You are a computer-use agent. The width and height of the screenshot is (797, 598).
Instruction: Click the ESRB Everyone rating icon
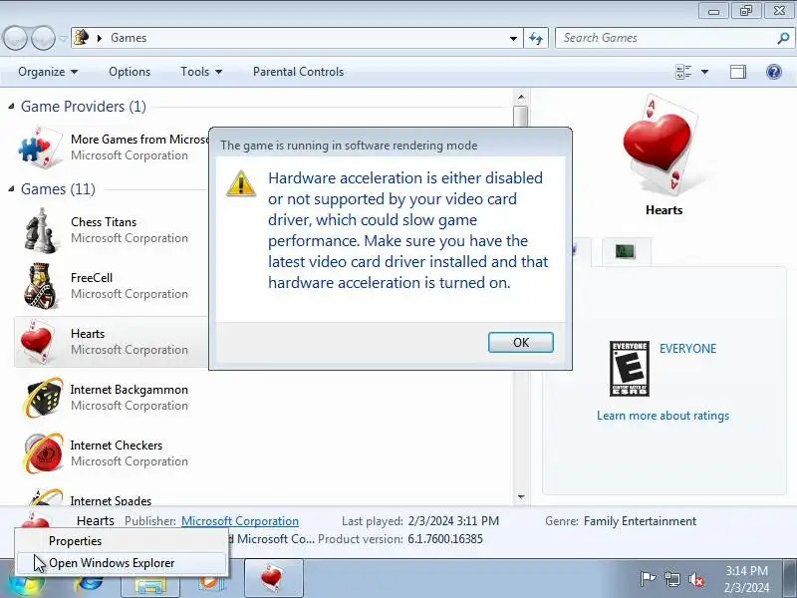(630, 369)
